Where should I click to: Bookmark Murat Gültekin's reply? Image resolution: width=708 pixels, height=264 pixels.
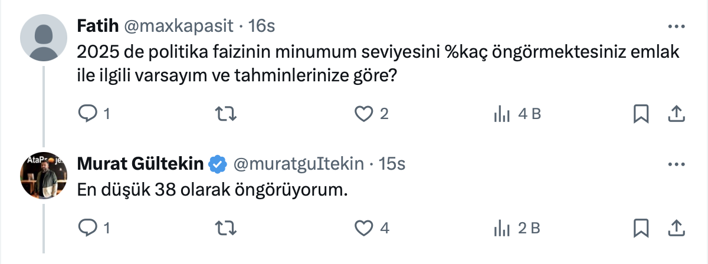pos(640,227)
